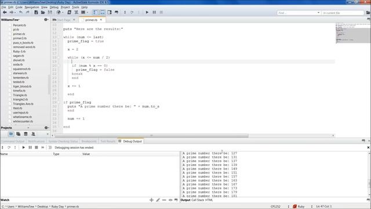
Task: Click the edit watch pencil icon
Action: tap(158, 200)
